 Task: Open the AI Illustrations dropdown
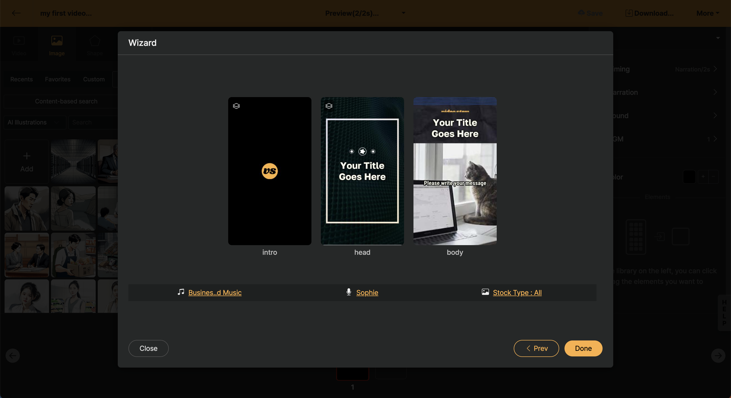(x=35, y=122)
